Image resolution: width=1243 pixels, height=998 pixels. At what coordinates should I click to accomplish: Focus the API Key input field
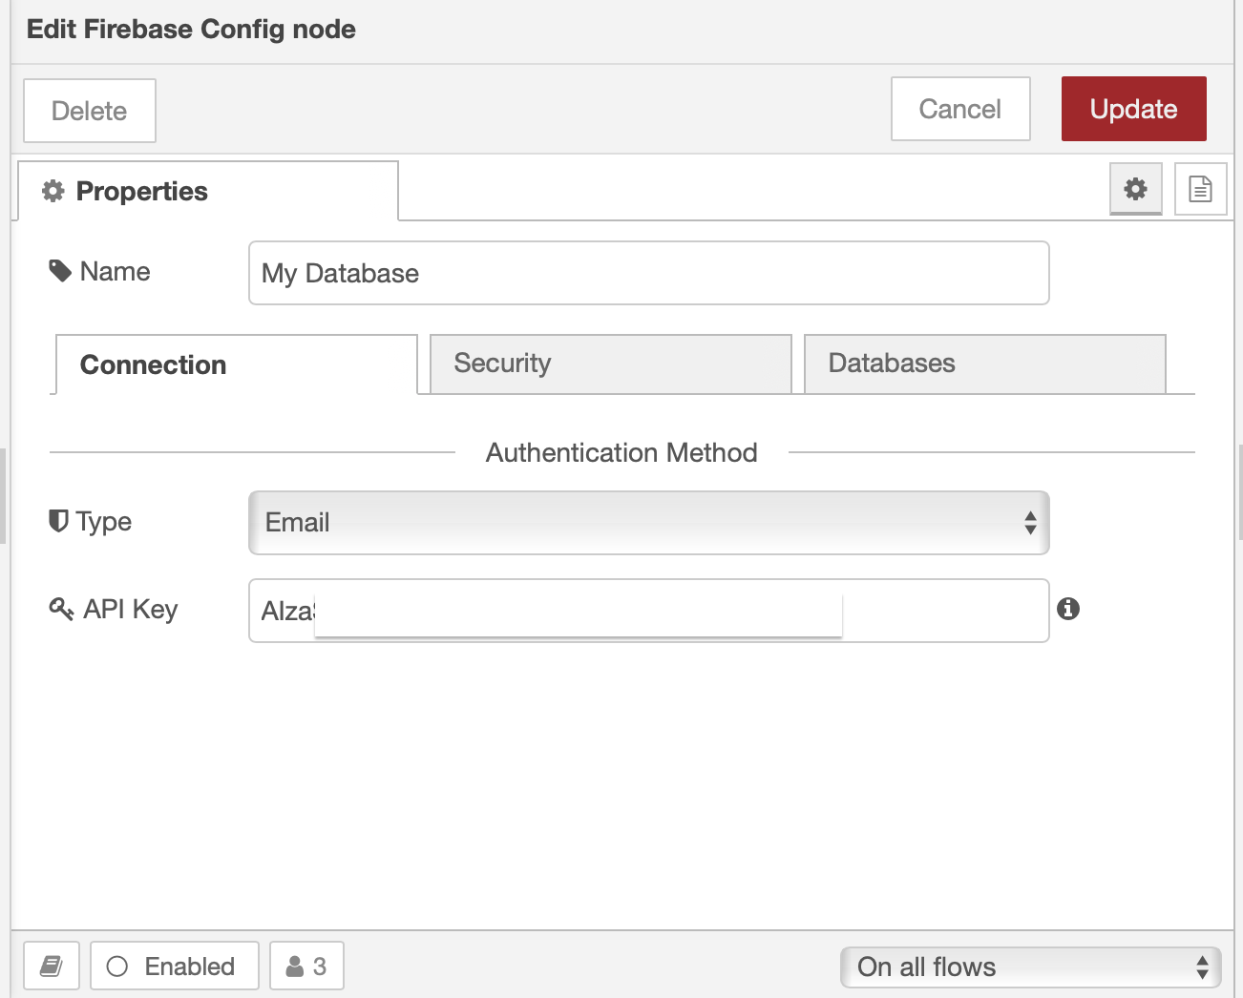[649, 611]
